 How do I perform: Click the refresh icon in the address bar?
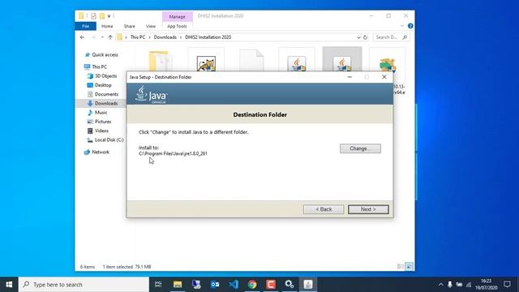point(365,37)
